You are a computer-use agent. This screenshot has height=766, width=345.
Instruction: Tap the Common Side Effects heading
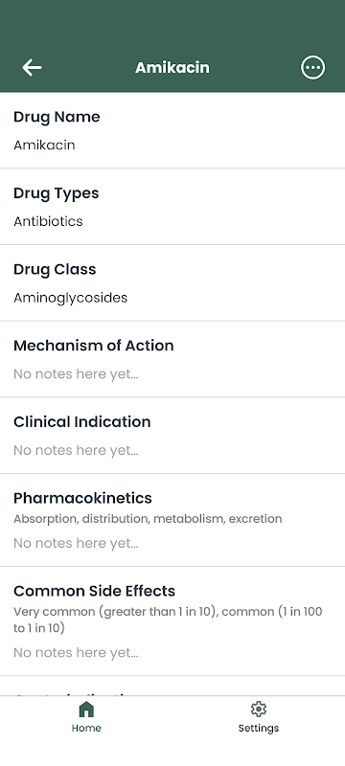94,591
